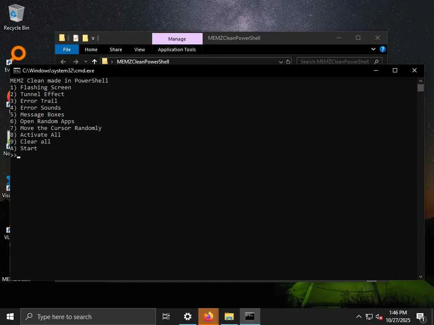Open Explorer Help via blue question icon
This screenshot has width=434, height=325.
point(383,49)
